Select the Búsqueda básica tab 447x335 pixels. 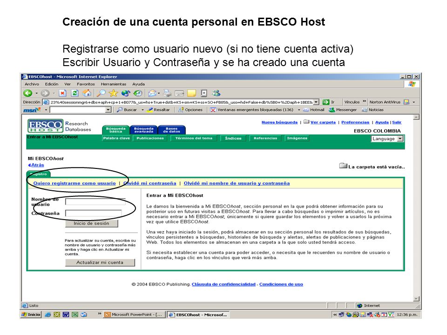click(116, 130)
